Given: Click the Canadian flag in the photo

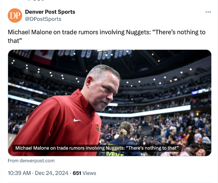Looking at the screenshot, I should [x=43, y=57].
